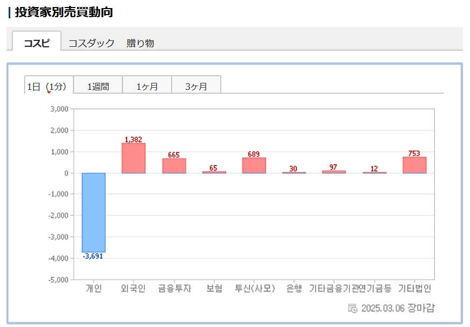Image resolution: width=470 pixels, height=327 pixels.
Task: View the 3ヶ月 period chart
Action: coord(196,86)
